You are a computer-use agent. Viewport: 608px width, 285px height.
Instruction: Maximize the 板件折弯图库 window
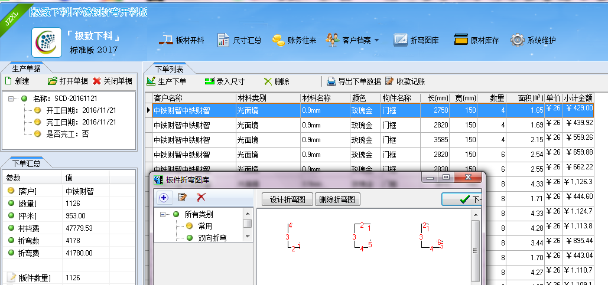pos(446,178)
